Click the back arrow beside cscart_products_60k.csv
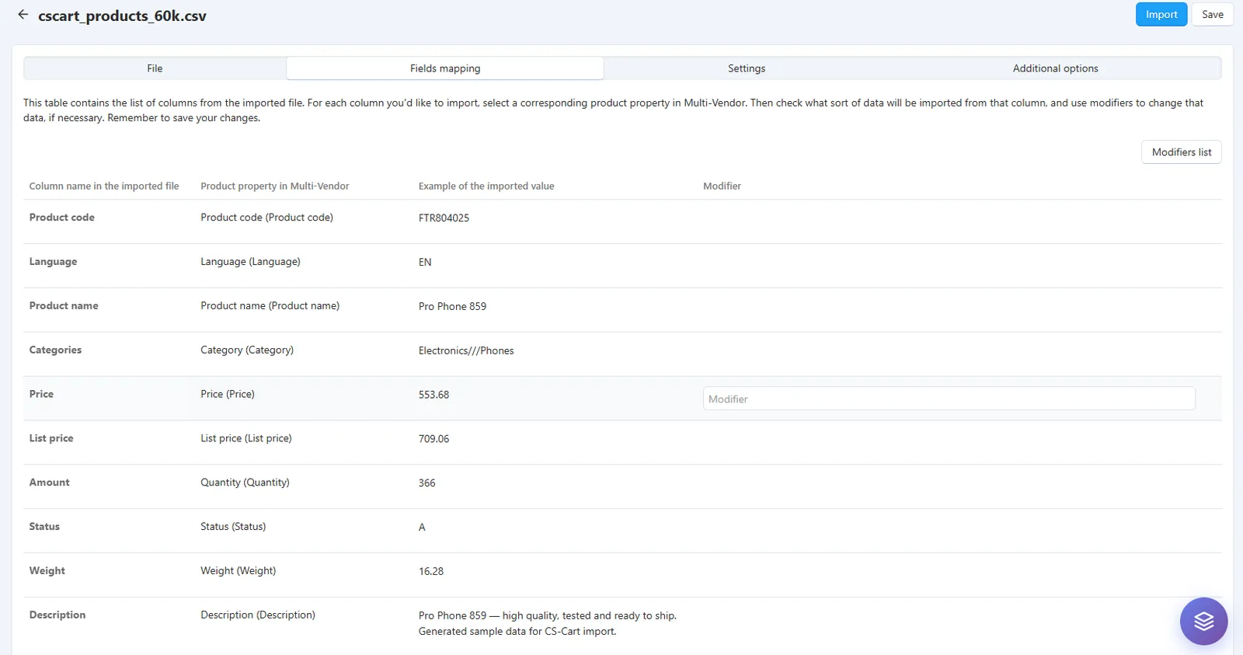 point(23,15)
